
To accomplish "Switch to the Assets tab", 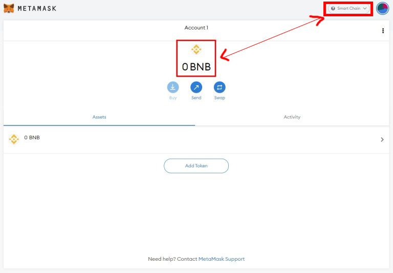I will (99, 117).
